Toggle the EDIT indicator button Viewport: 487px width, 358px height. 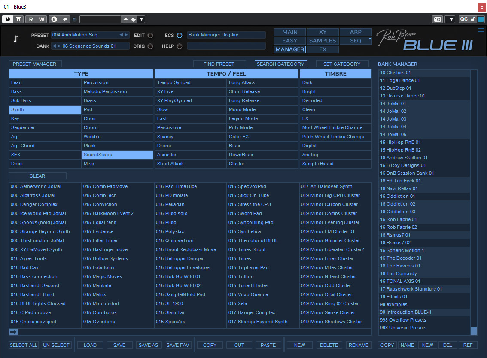point(150,35)
